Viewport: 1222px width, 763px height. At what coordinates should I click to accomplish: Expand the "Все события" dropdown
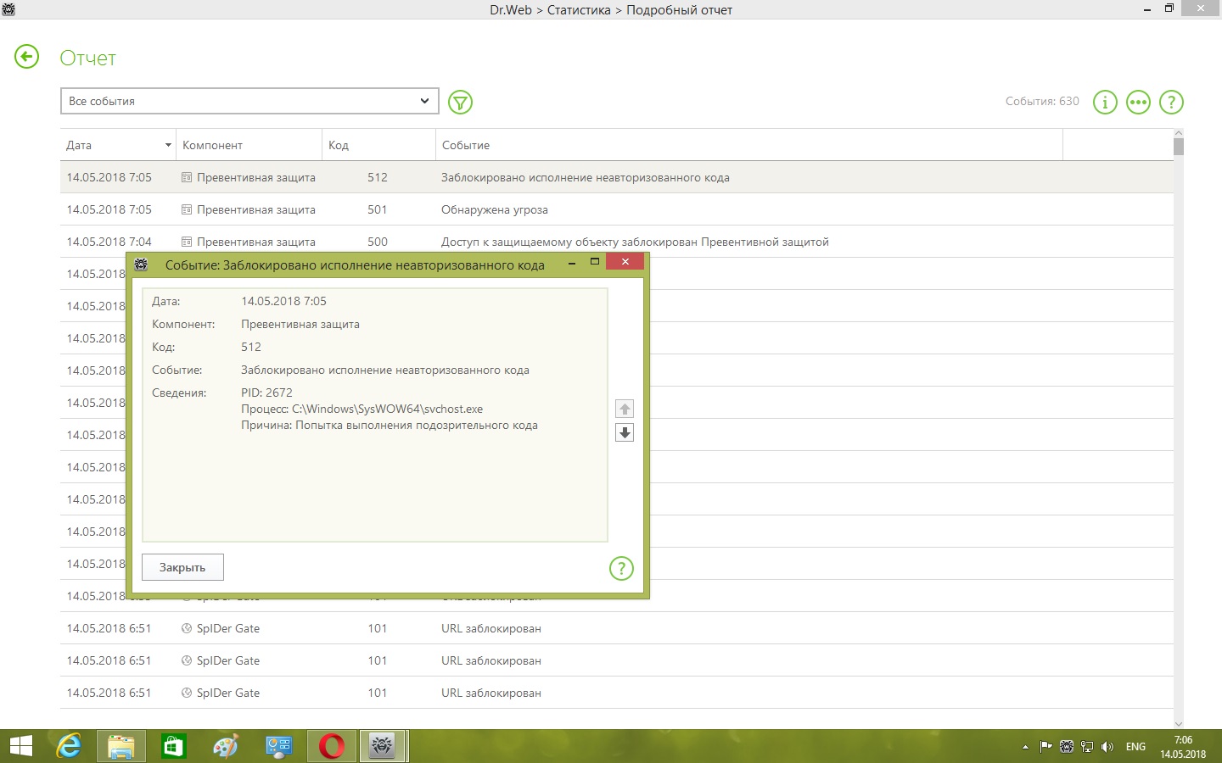click(249, 101)
